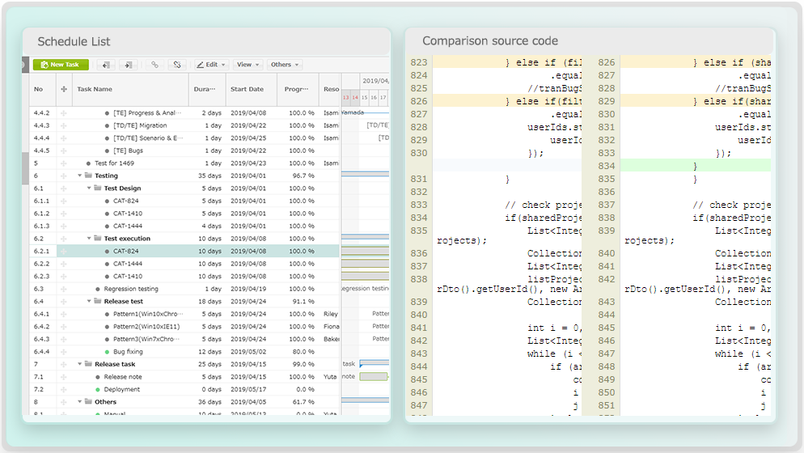Click the '2019/05/17' start date of Deployment
Image resolution: width=804 pixels, height=453 pixels.
pyautogui.click(x=248, y=389)
